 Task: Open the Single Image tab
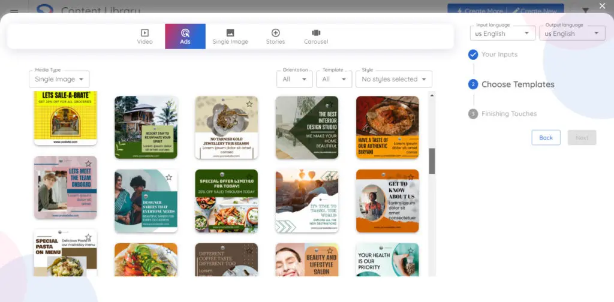tap(230, 37)
